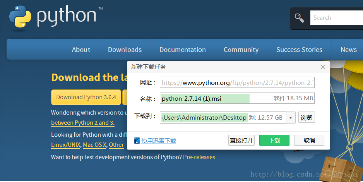This screenshot has height=182, width=363.
Task: Open the 使用迅雷下载 link
Action: click(159, 141)
